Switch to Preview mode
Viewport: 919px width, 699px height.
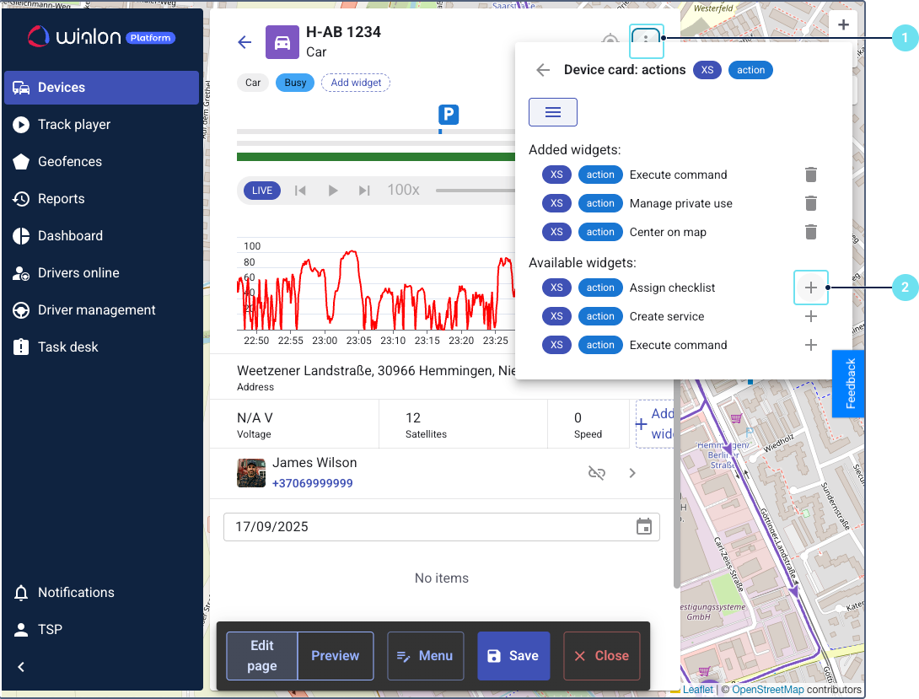pos(335,656)
